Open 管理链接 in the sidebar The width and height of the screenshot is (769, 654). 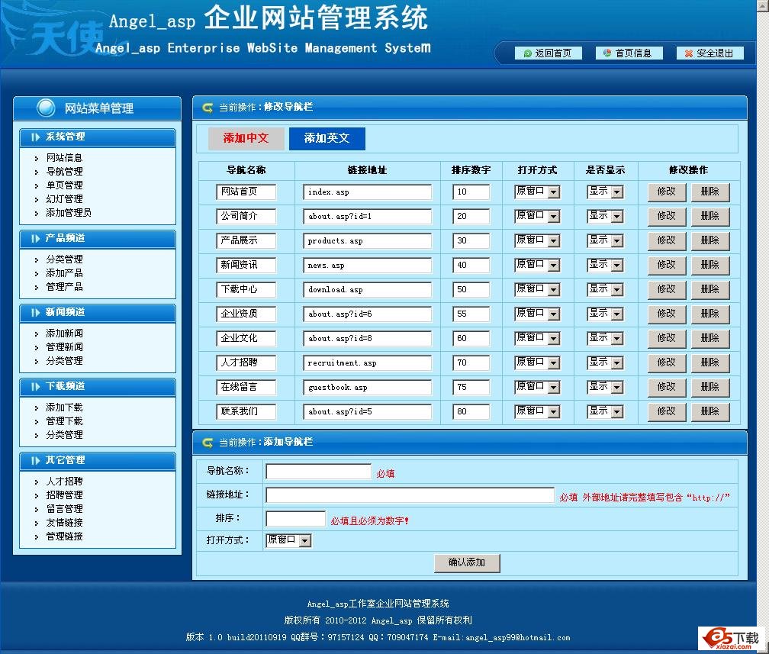tap(64, 536)
